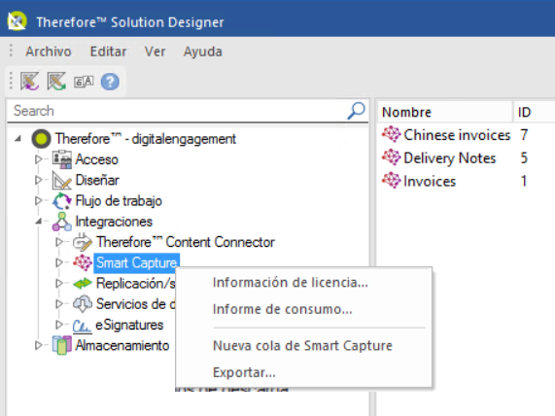Open the Ayuda menu

[203, 52]
